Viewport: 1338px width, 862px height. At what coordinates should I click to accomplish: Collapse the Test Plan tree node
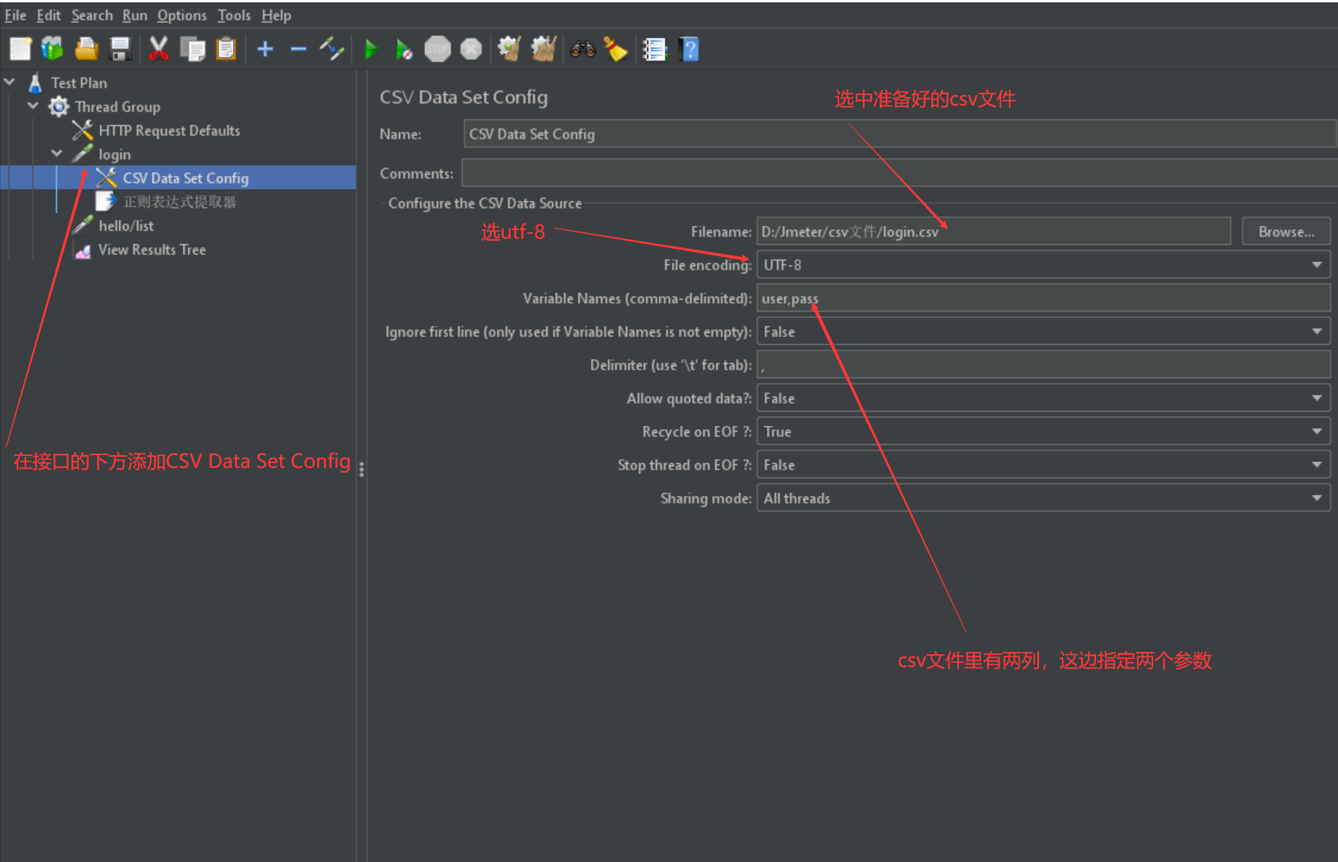[x=10, y=82]
